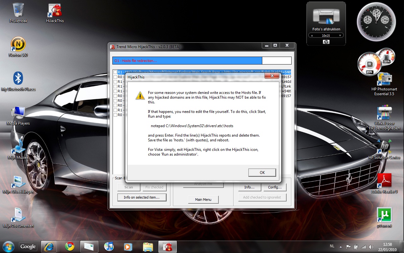
Task: Select the Mijn Muziek shortcut
Action: click(x=18, y=149)
